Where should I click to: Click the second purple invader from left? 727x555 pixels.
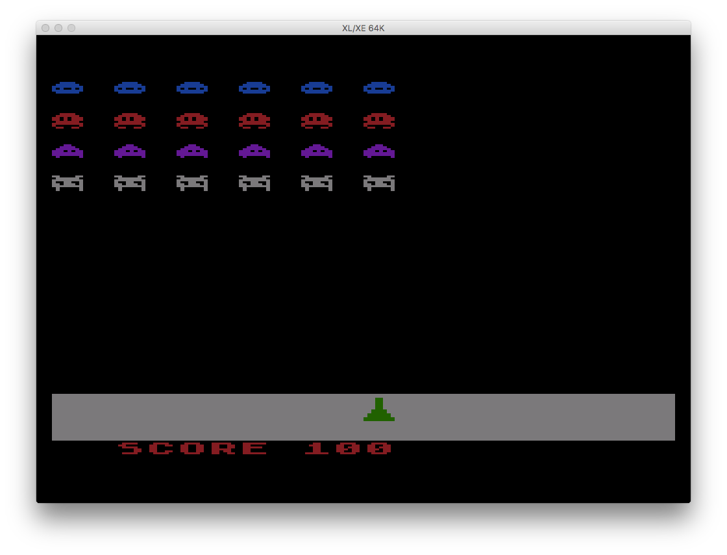[130, 151]
